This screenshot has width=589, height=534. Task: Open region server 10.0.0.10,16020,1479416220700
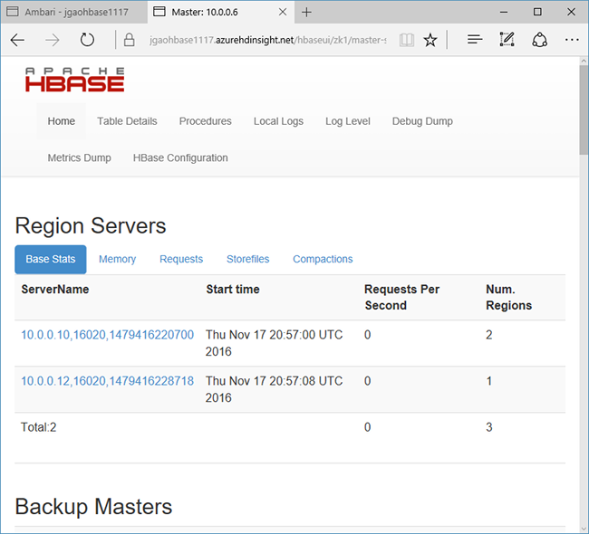(108, 334)
